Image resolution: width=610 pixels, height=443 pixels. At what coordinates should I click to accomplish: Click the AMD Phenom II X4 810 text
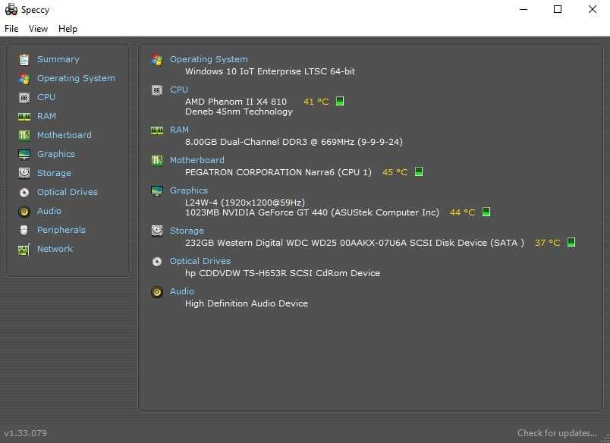click(236, 102)
